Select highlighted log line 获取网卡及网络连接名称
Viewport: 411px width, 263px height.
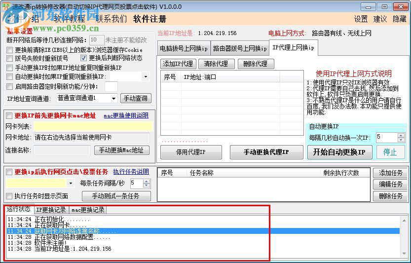point(203,231)
